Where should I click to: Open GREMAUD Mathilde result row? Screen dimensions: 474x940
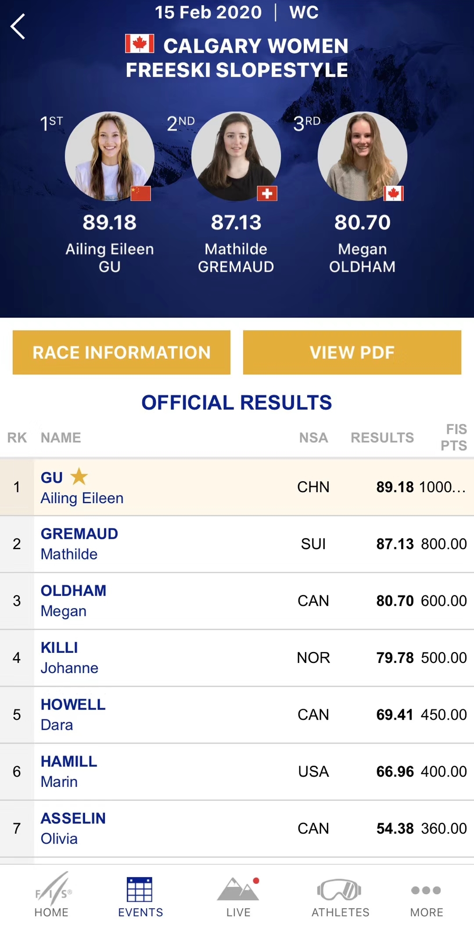[x=237, y=544]
